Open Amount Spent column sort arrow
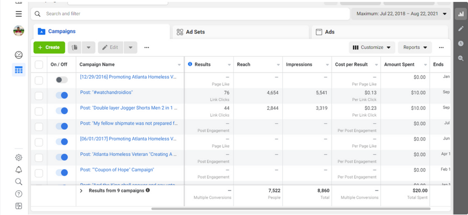 [x=425, y=65]
